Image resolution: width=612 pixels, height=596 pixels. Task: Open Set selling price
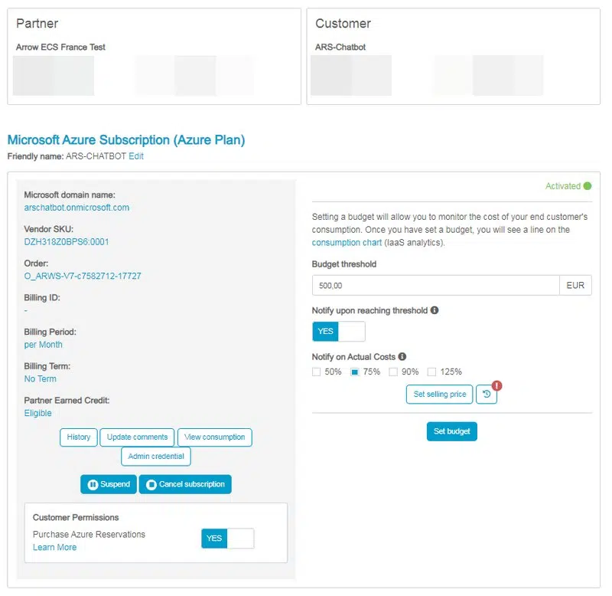pos(438,394)
